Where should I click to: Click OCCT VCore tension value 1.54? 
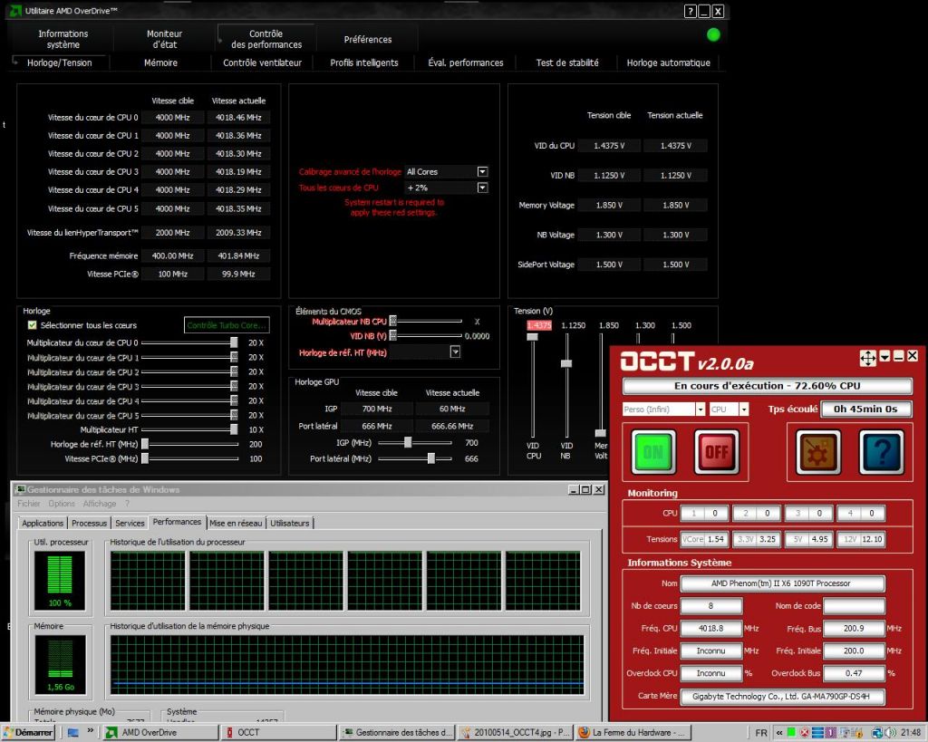[716, 539]
